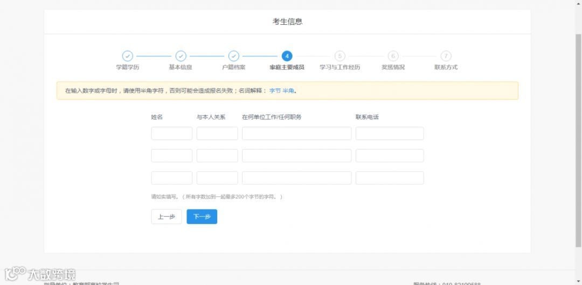Click the 与本人关系 column header
Image resolution: width=582 pixels, height=285 pixels.
211,117
